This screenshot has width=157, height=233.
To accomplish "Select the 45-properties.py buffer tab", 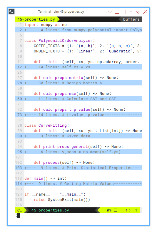I will pos(36,19).
